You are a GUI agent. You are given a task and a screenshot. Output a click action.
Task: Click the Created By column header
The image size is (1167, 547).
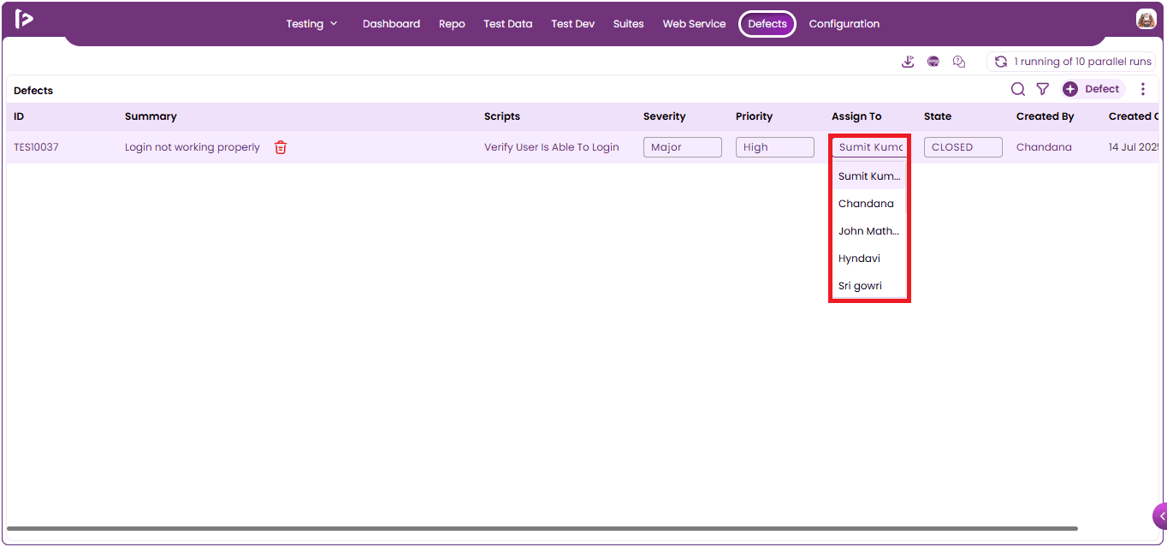coord(1046,116)
